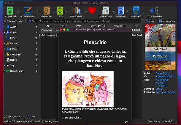Open dropdown arrow next to Leggi
The image size is (181, 125).
(x=66, y=12)
